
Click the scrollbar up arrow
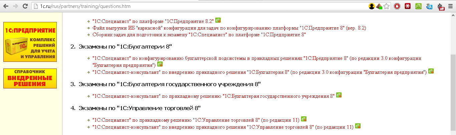coord(453,15)
